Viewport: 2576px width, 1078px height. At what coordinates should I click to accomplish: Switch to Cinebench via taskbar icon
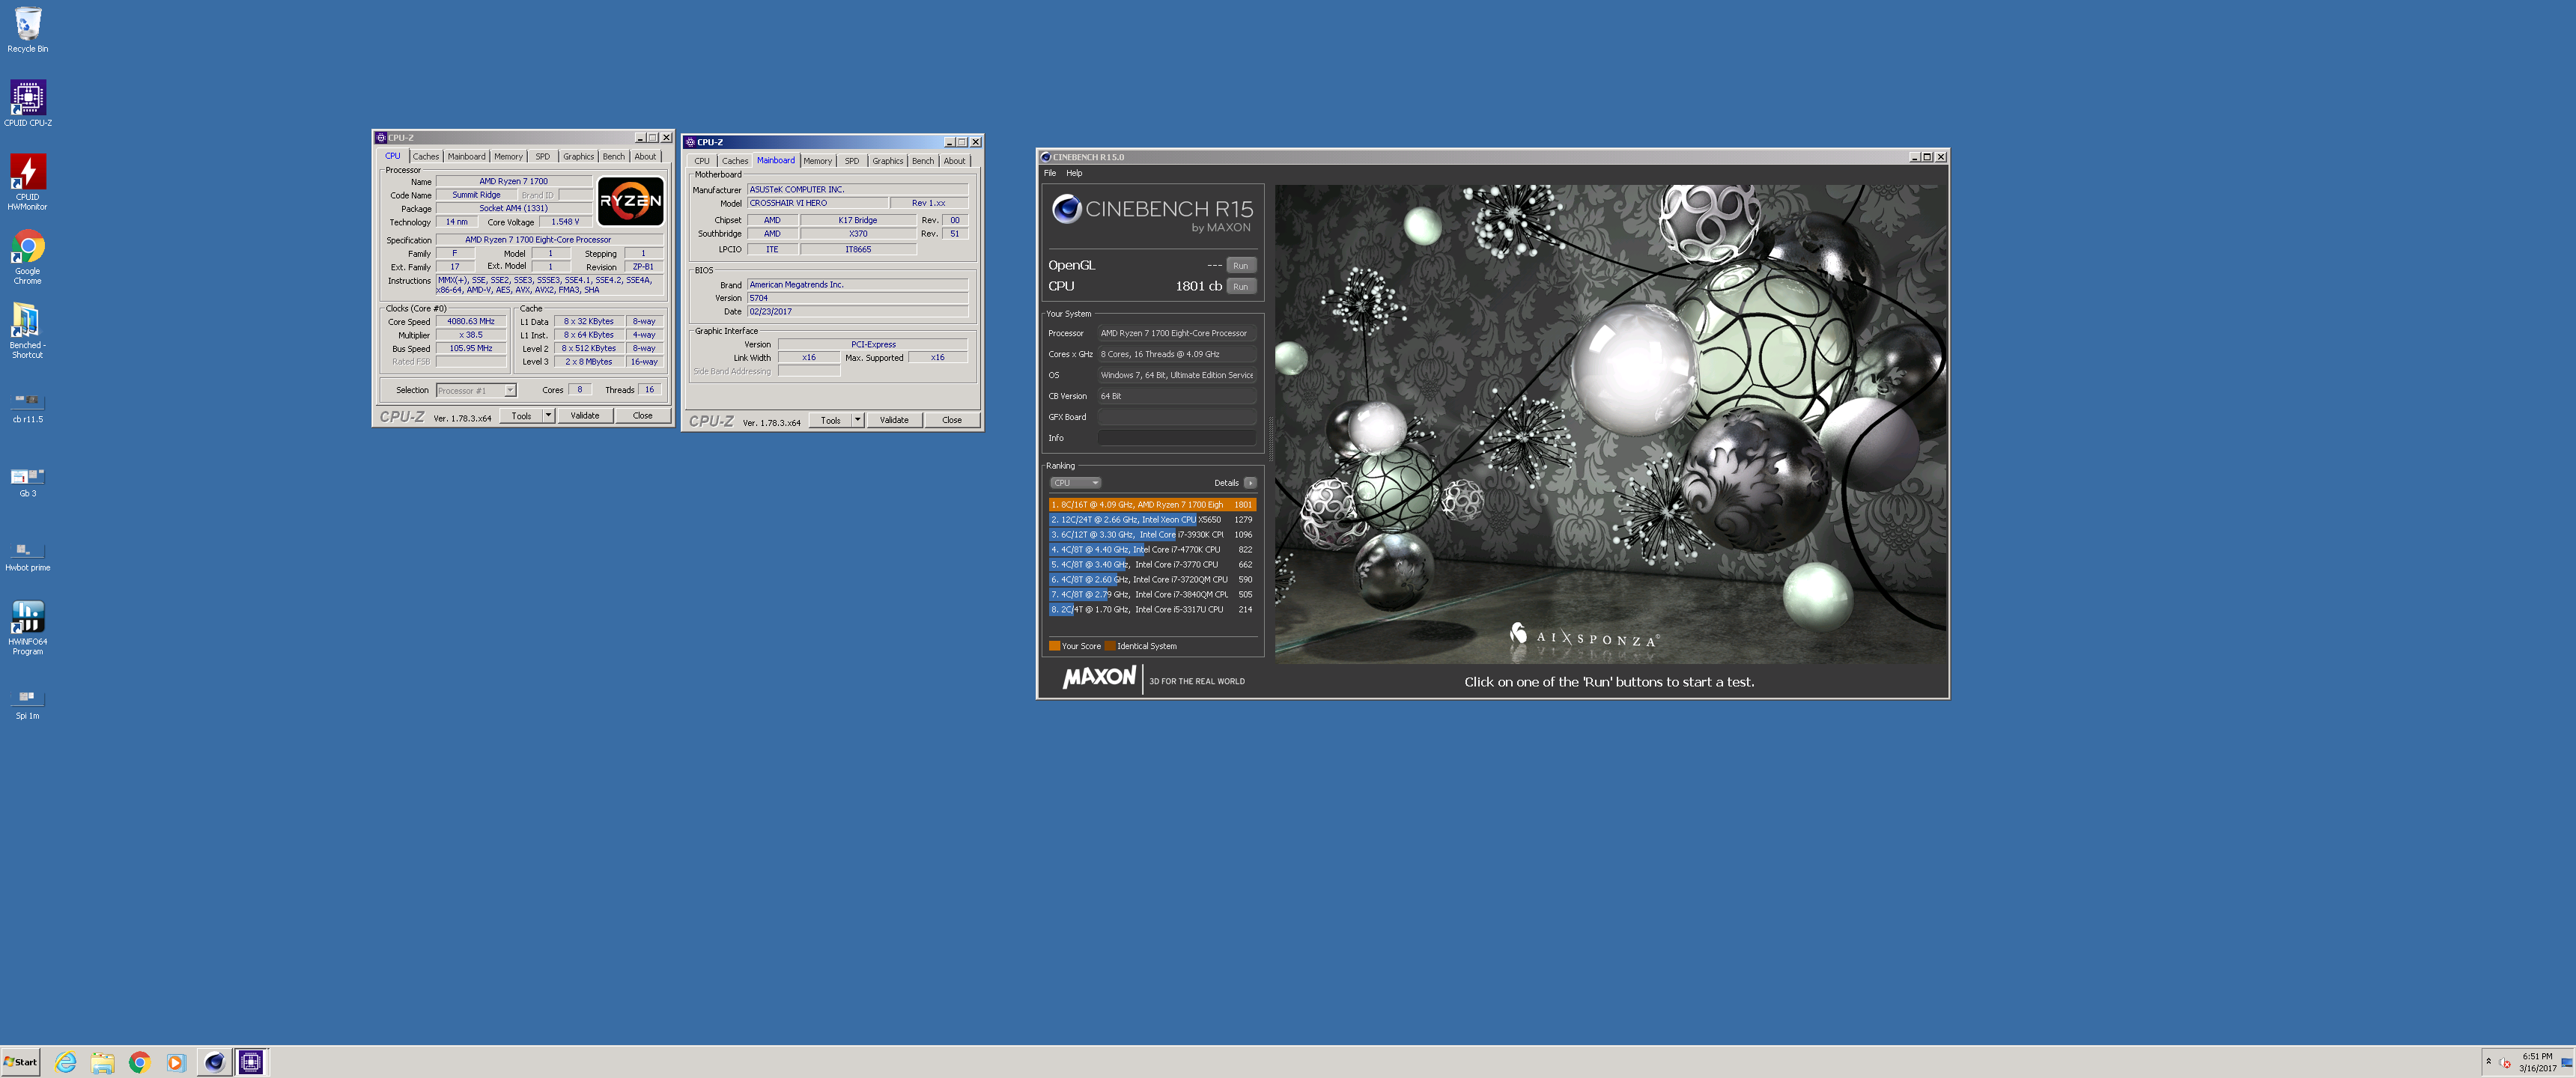pos(214,1062)
